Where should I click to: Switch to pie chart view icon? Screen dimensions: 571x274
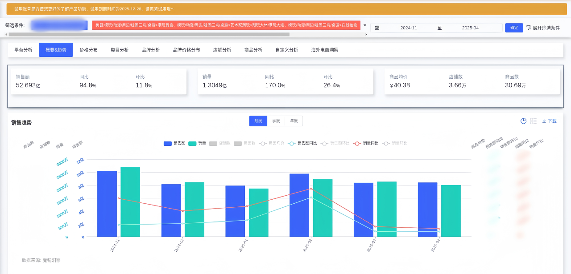click(524, 121)
